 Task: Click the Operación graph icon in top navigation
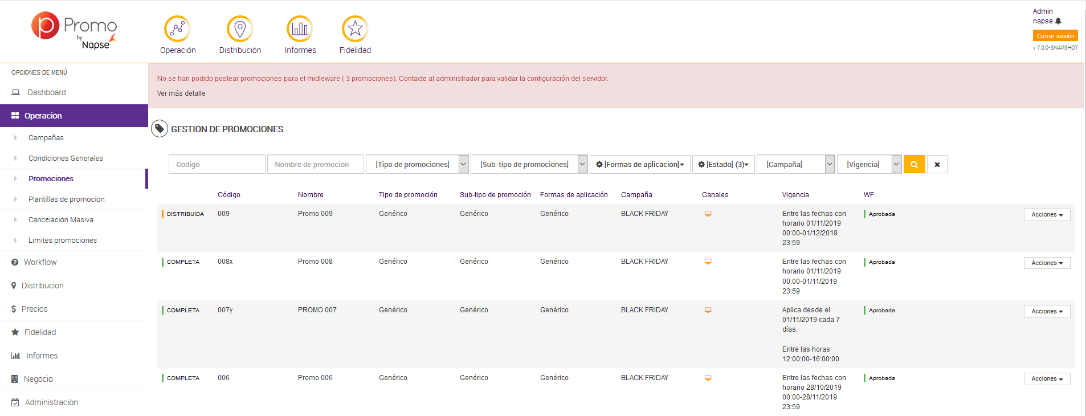[177, 28]
